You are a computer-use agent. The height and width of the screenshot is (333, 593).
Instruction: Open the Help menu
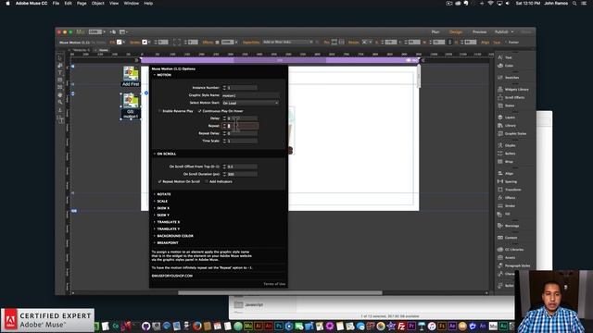pyautogui.click(x=148, y=3)
